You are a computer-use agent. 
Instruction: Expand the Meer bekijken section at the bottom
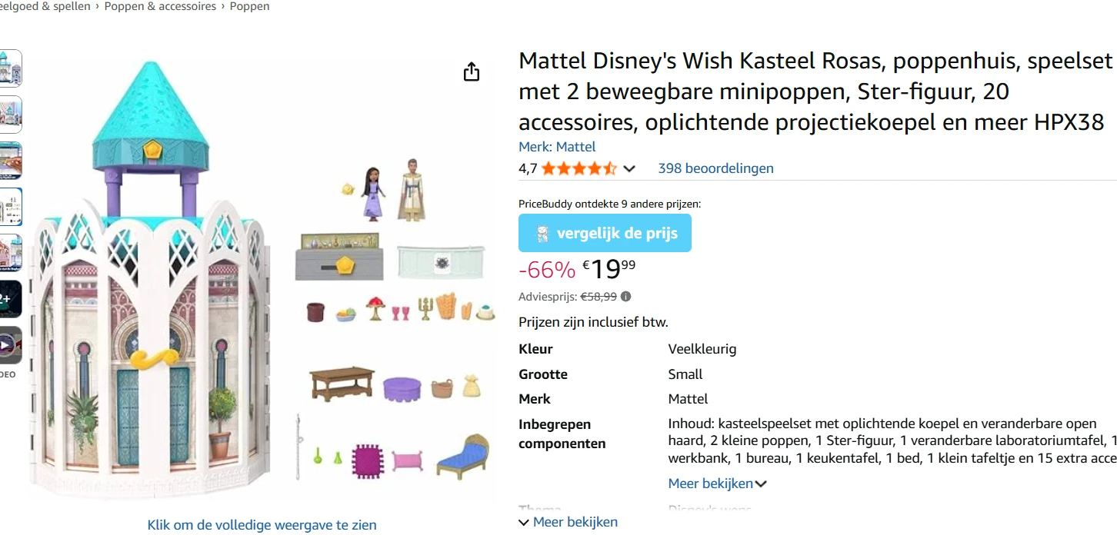tap(569, 522)
